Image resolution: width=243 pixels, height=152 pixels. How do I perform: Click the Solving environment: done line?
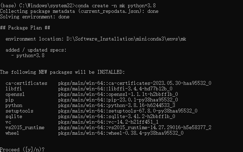[35, 17]
